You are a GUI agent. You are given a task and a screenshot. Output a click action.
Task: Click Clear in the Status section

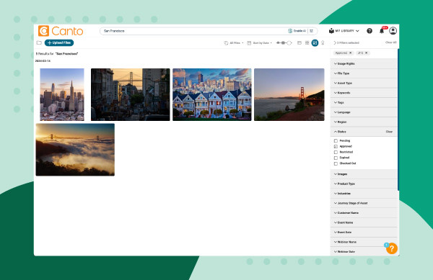pyautogui.click(x=389, y=132)
